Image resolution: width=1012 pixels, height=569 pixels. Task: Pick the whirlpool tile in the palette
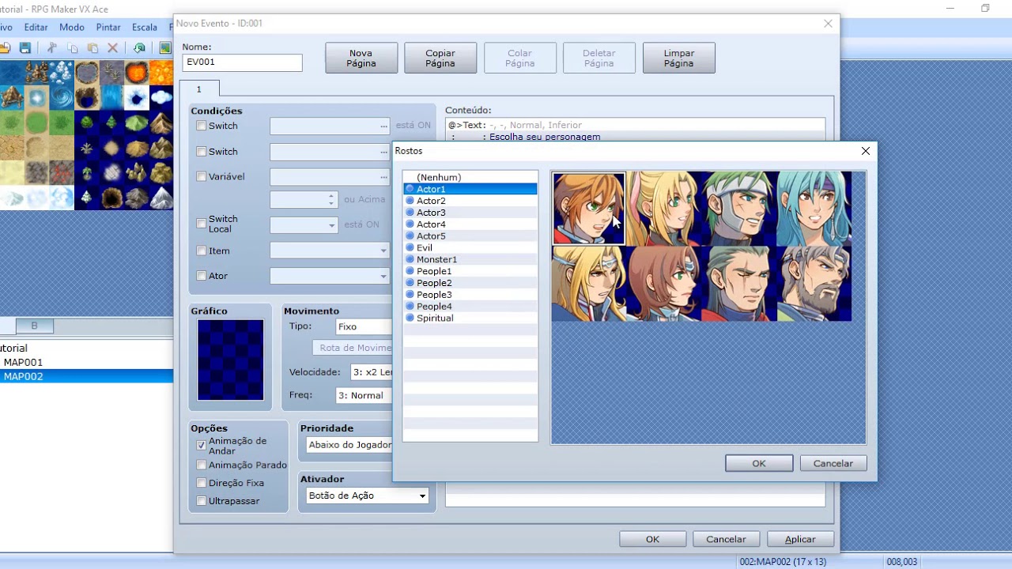62,99
